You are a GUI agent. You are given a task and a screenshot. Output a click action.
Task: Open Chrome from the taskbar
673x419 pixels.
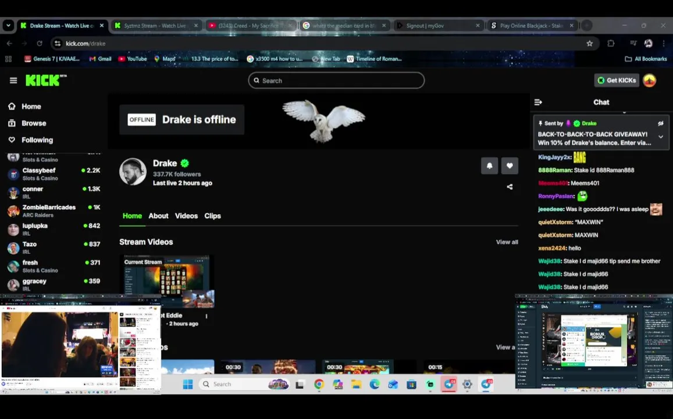(319, 384)
